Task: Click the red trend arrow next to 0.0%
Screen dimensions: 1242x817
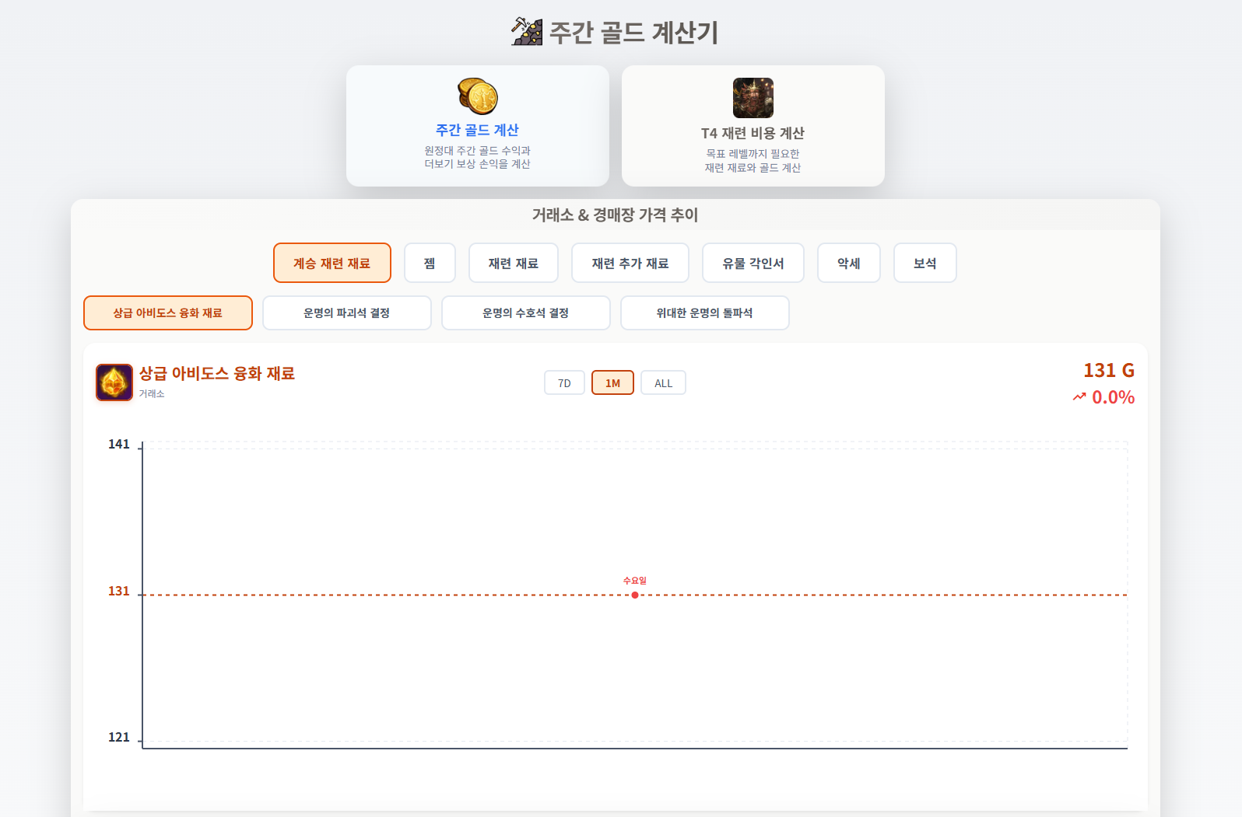Action: point(1079,397)
